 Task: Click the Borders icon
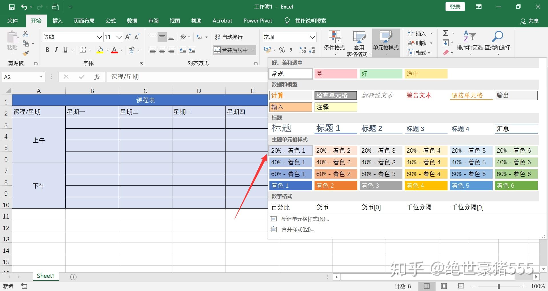[x=82, y=50]
